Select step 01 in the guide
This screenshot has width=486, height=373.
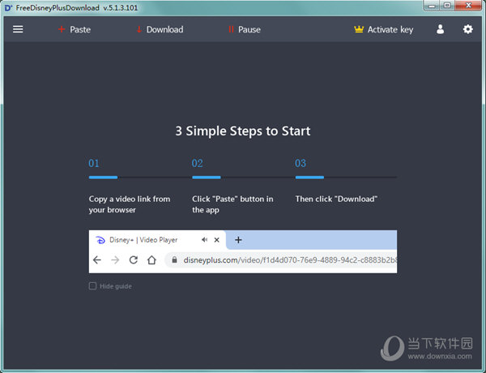[94, 163]
